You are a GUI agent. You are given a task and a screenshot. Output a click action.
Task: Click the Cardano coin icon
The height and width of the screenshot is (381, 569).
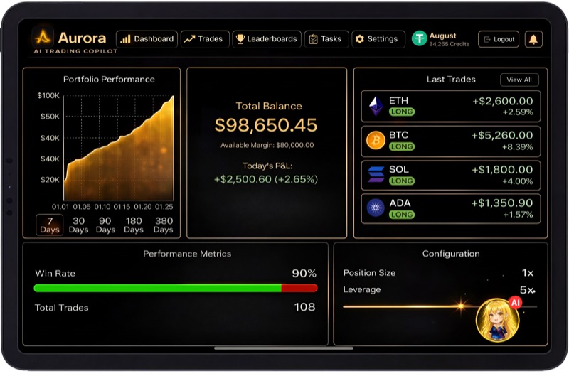[x=376, y=208]
